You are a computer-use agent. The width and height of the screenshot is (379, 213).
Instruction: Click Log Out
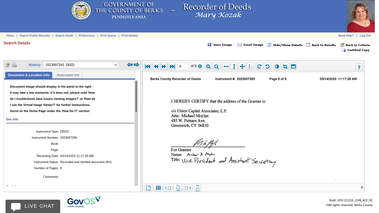(x=365, y=35)
